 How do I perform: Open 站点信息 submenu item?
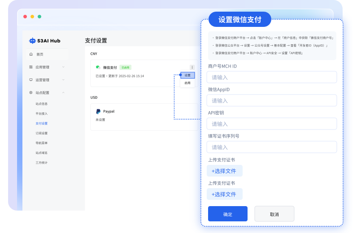tap(41, 104)
